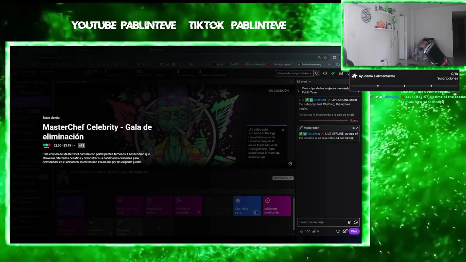Click the Búsqueda del panel search field
Screen dimensions: 466x262
(x=294, y=73)
